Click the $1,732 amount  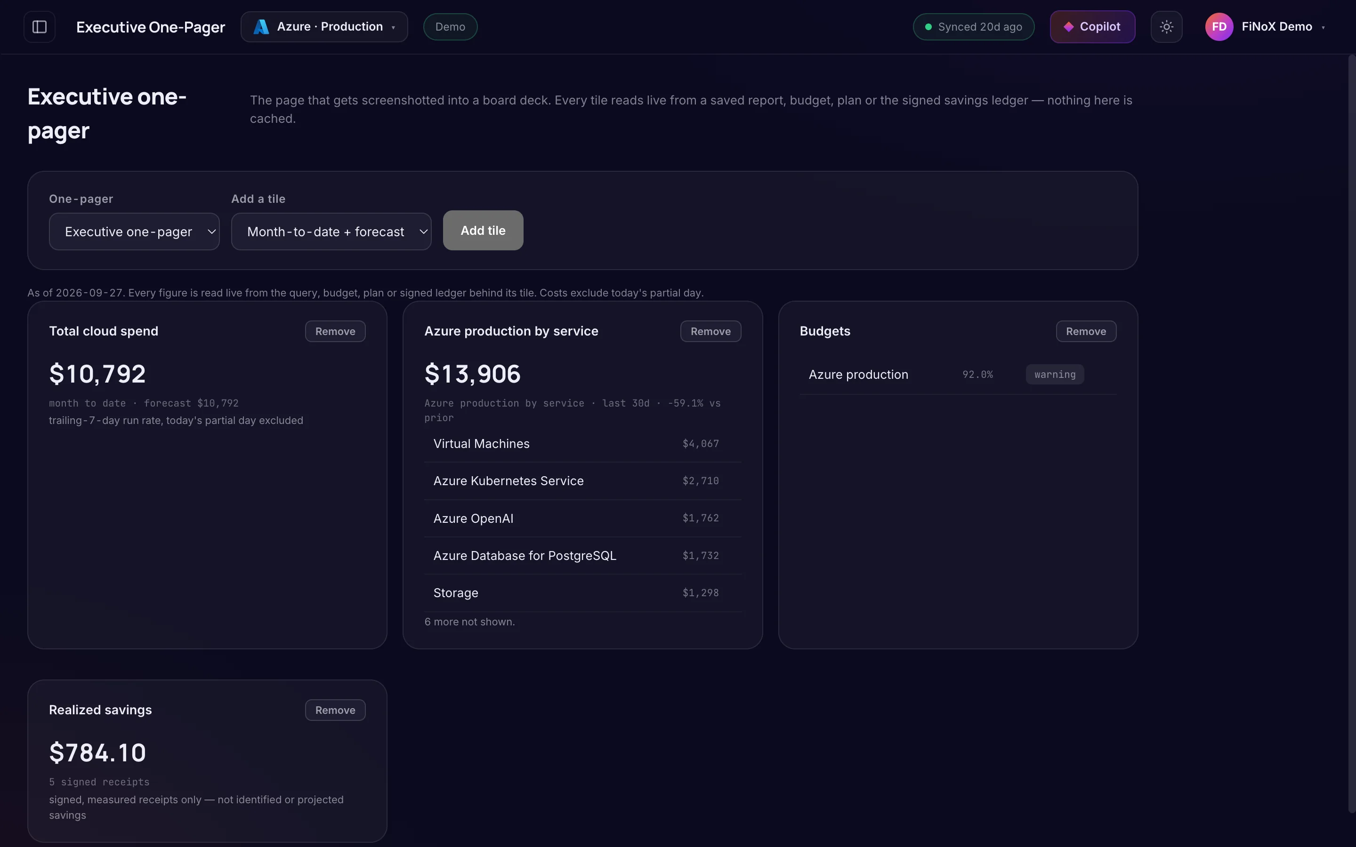(701, 556)
